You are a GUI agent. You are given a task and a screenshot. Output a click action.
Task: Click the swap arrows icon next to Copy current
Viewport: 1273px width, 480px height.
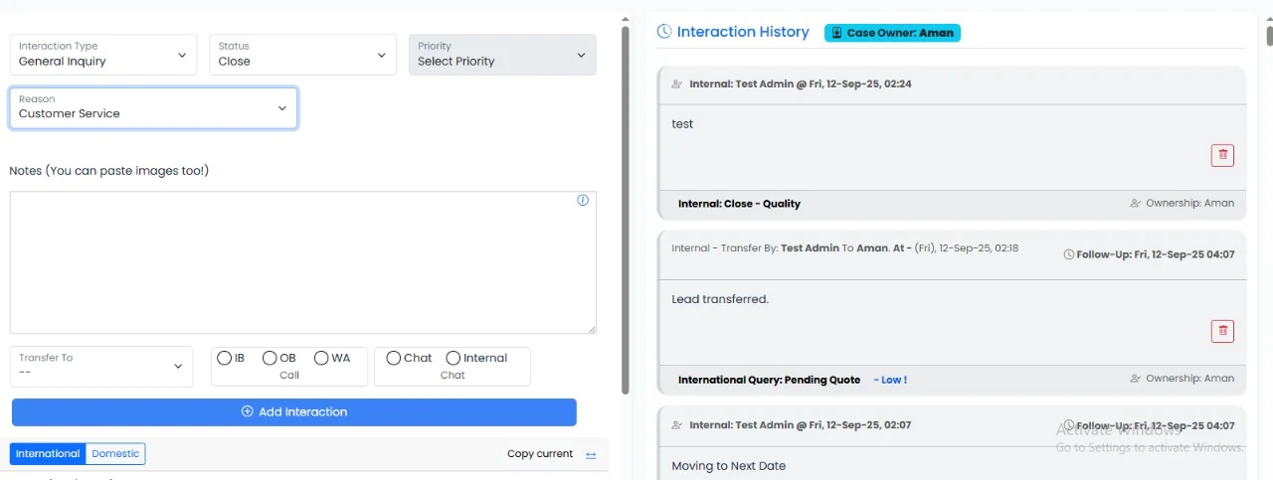tap(591, 455)
